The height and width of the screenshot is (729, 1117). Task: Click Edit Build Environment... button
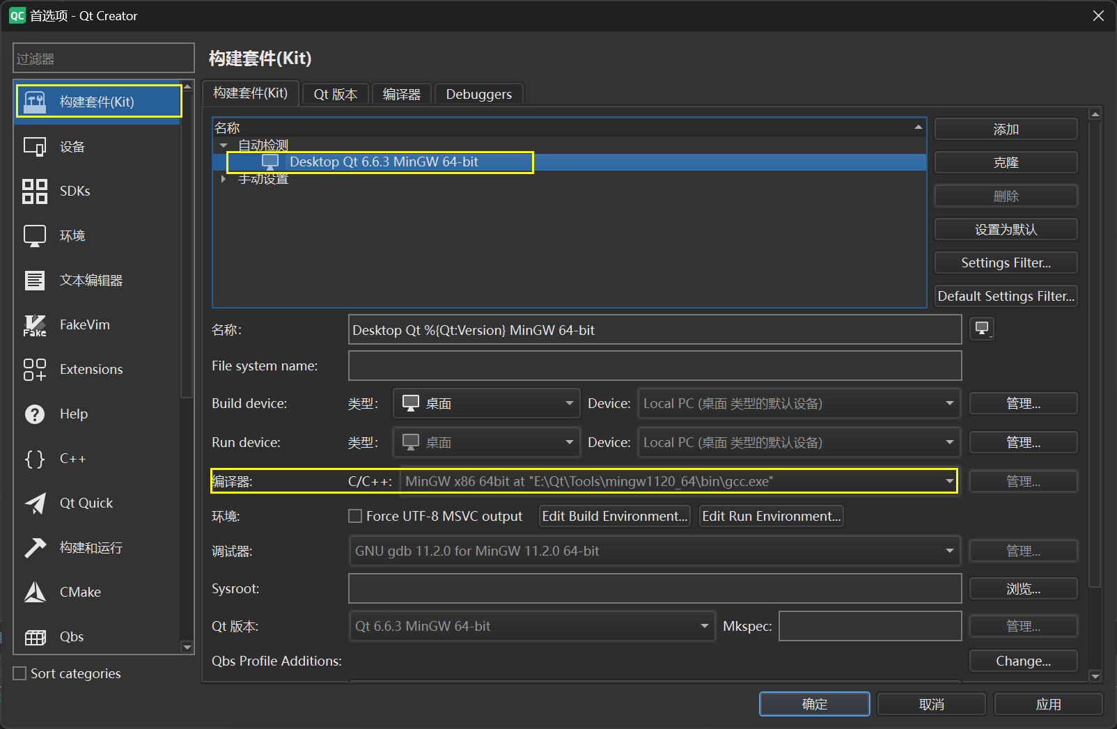(x=615, y=516)
